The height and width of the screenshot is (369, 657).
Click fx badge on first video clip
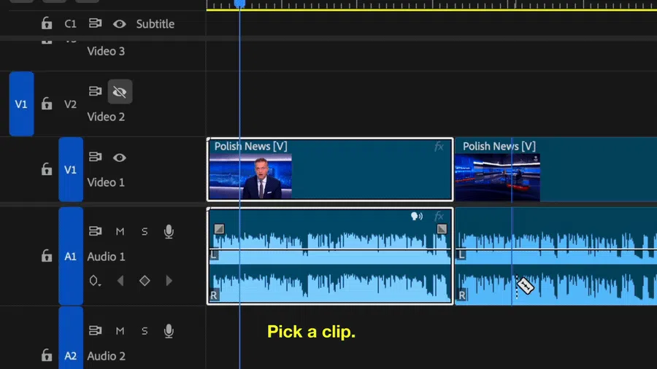click(x=439, y=147)
